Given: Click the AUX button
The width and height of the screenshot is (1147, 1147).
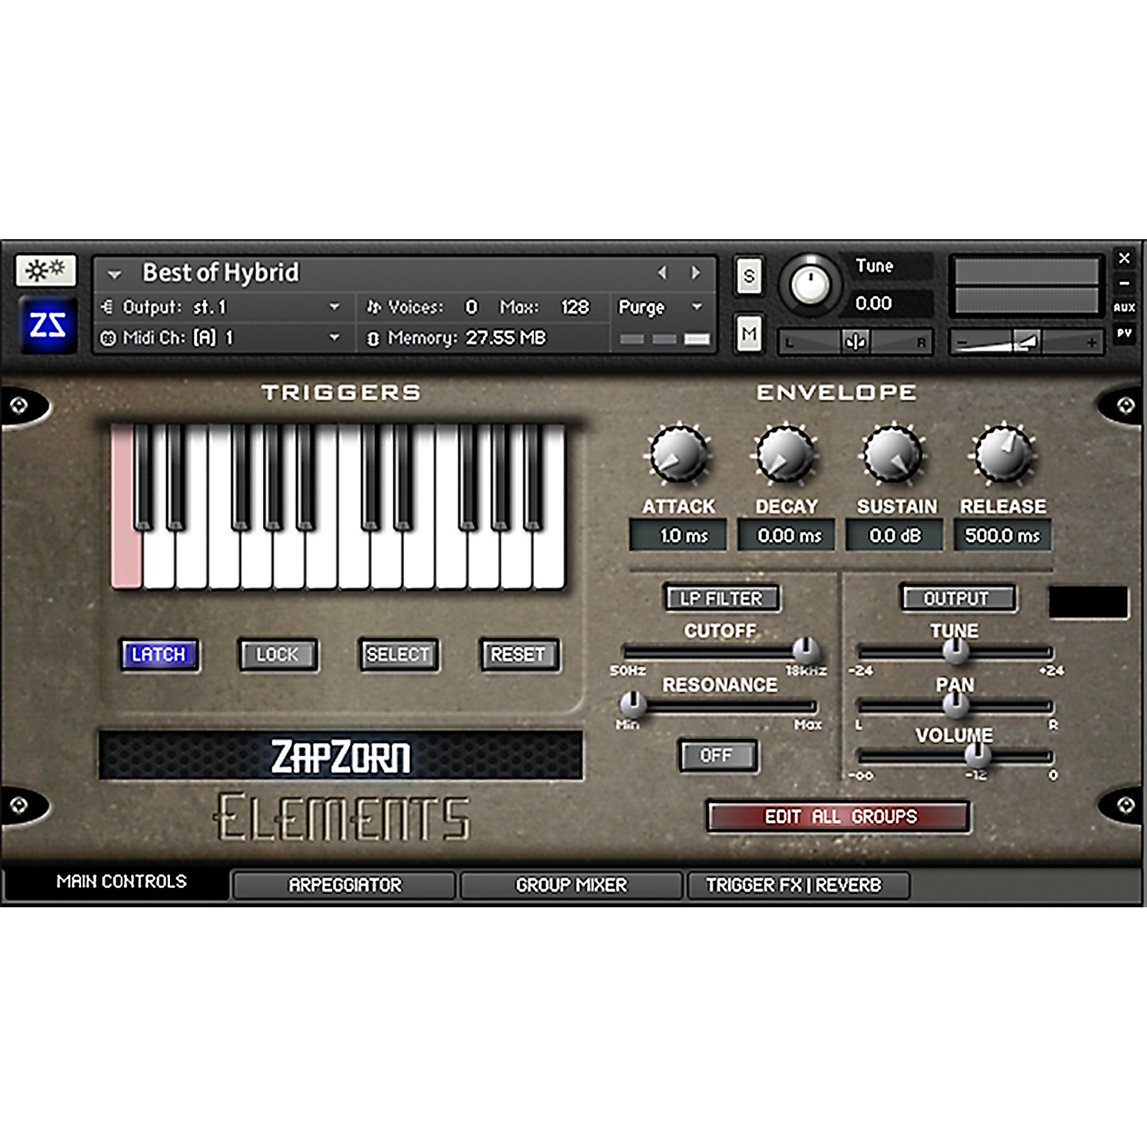Looking at the screenshot, I should coord(1124,307).
